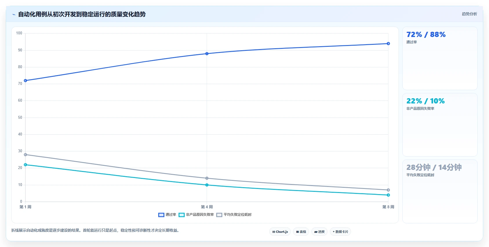
Task: Click the 平均失败定位耗时 label in the stat card
Action: point(420,175)
